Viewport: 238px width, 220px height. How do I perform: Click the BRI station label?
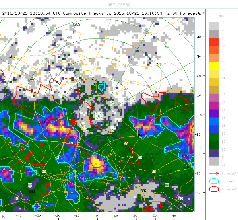tap(12, 56)
